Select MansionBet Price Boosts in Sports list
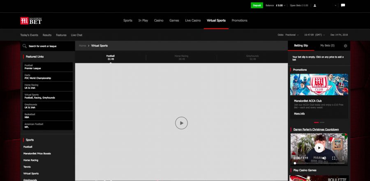 tap(37, 153)
